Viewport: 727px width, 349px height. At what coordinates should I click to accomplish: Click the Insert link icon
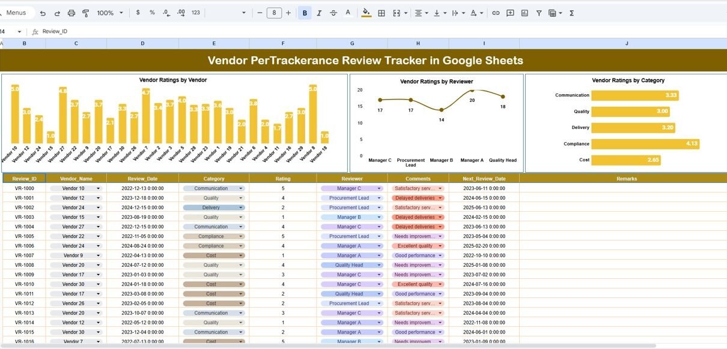(x=496, y=13)
